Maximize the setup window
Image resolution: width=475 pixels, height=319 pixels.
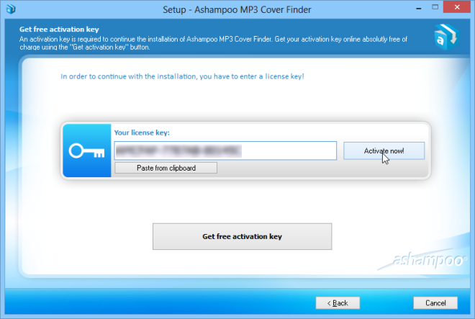(x=435, y=7)
